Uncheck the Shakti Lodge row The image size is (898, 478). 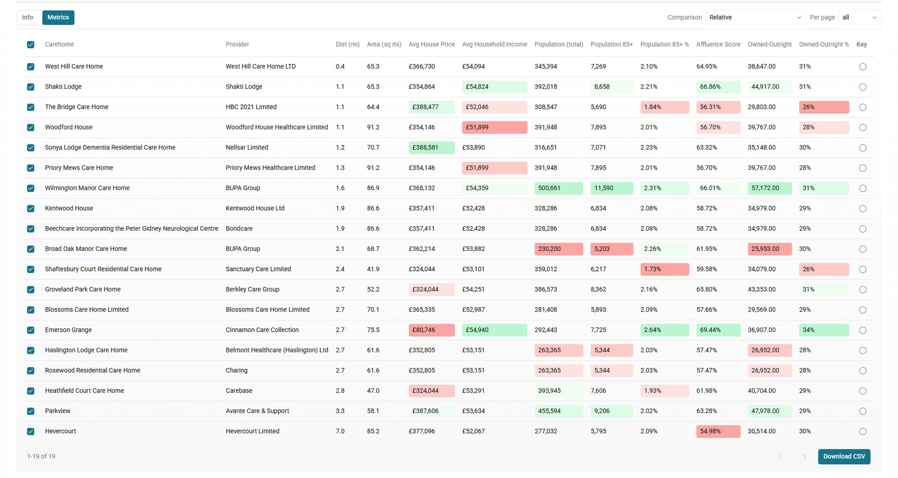[x=31, y=87]
